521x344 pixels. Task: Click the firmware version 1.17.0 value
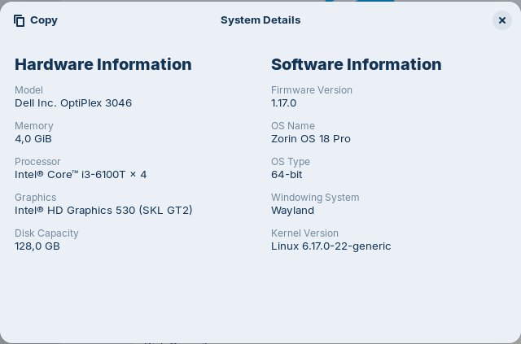click(x=284, y=103)
